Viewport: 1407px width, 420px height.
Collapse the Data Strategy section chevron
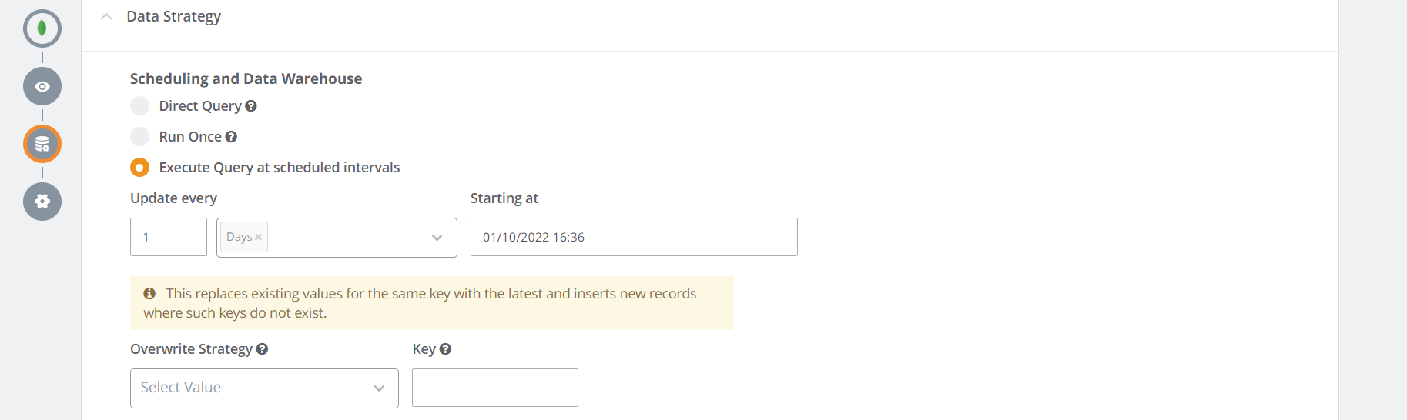pyautogui.click(x=106, y=16)
